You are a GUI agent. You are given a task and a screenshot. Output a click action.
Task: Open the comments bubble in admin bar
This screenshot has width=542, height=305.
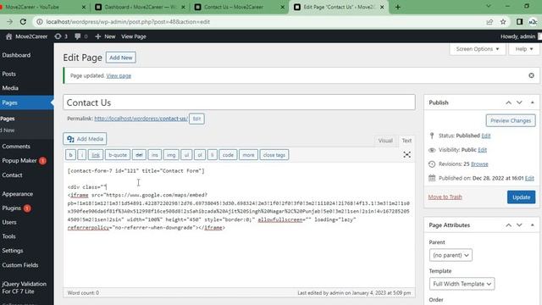tap(81, 36)
